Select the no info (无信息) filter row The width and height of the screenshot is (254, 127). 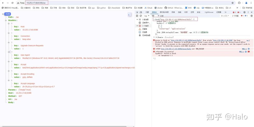[143, 32]
